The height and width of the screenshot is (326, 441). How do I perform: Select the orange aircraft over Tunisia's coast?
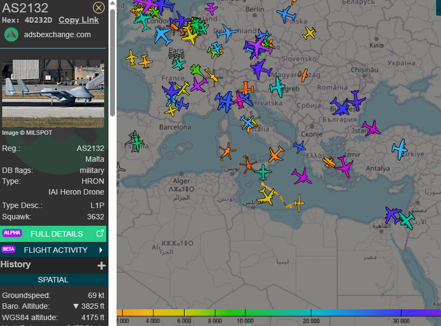[248, 164]
